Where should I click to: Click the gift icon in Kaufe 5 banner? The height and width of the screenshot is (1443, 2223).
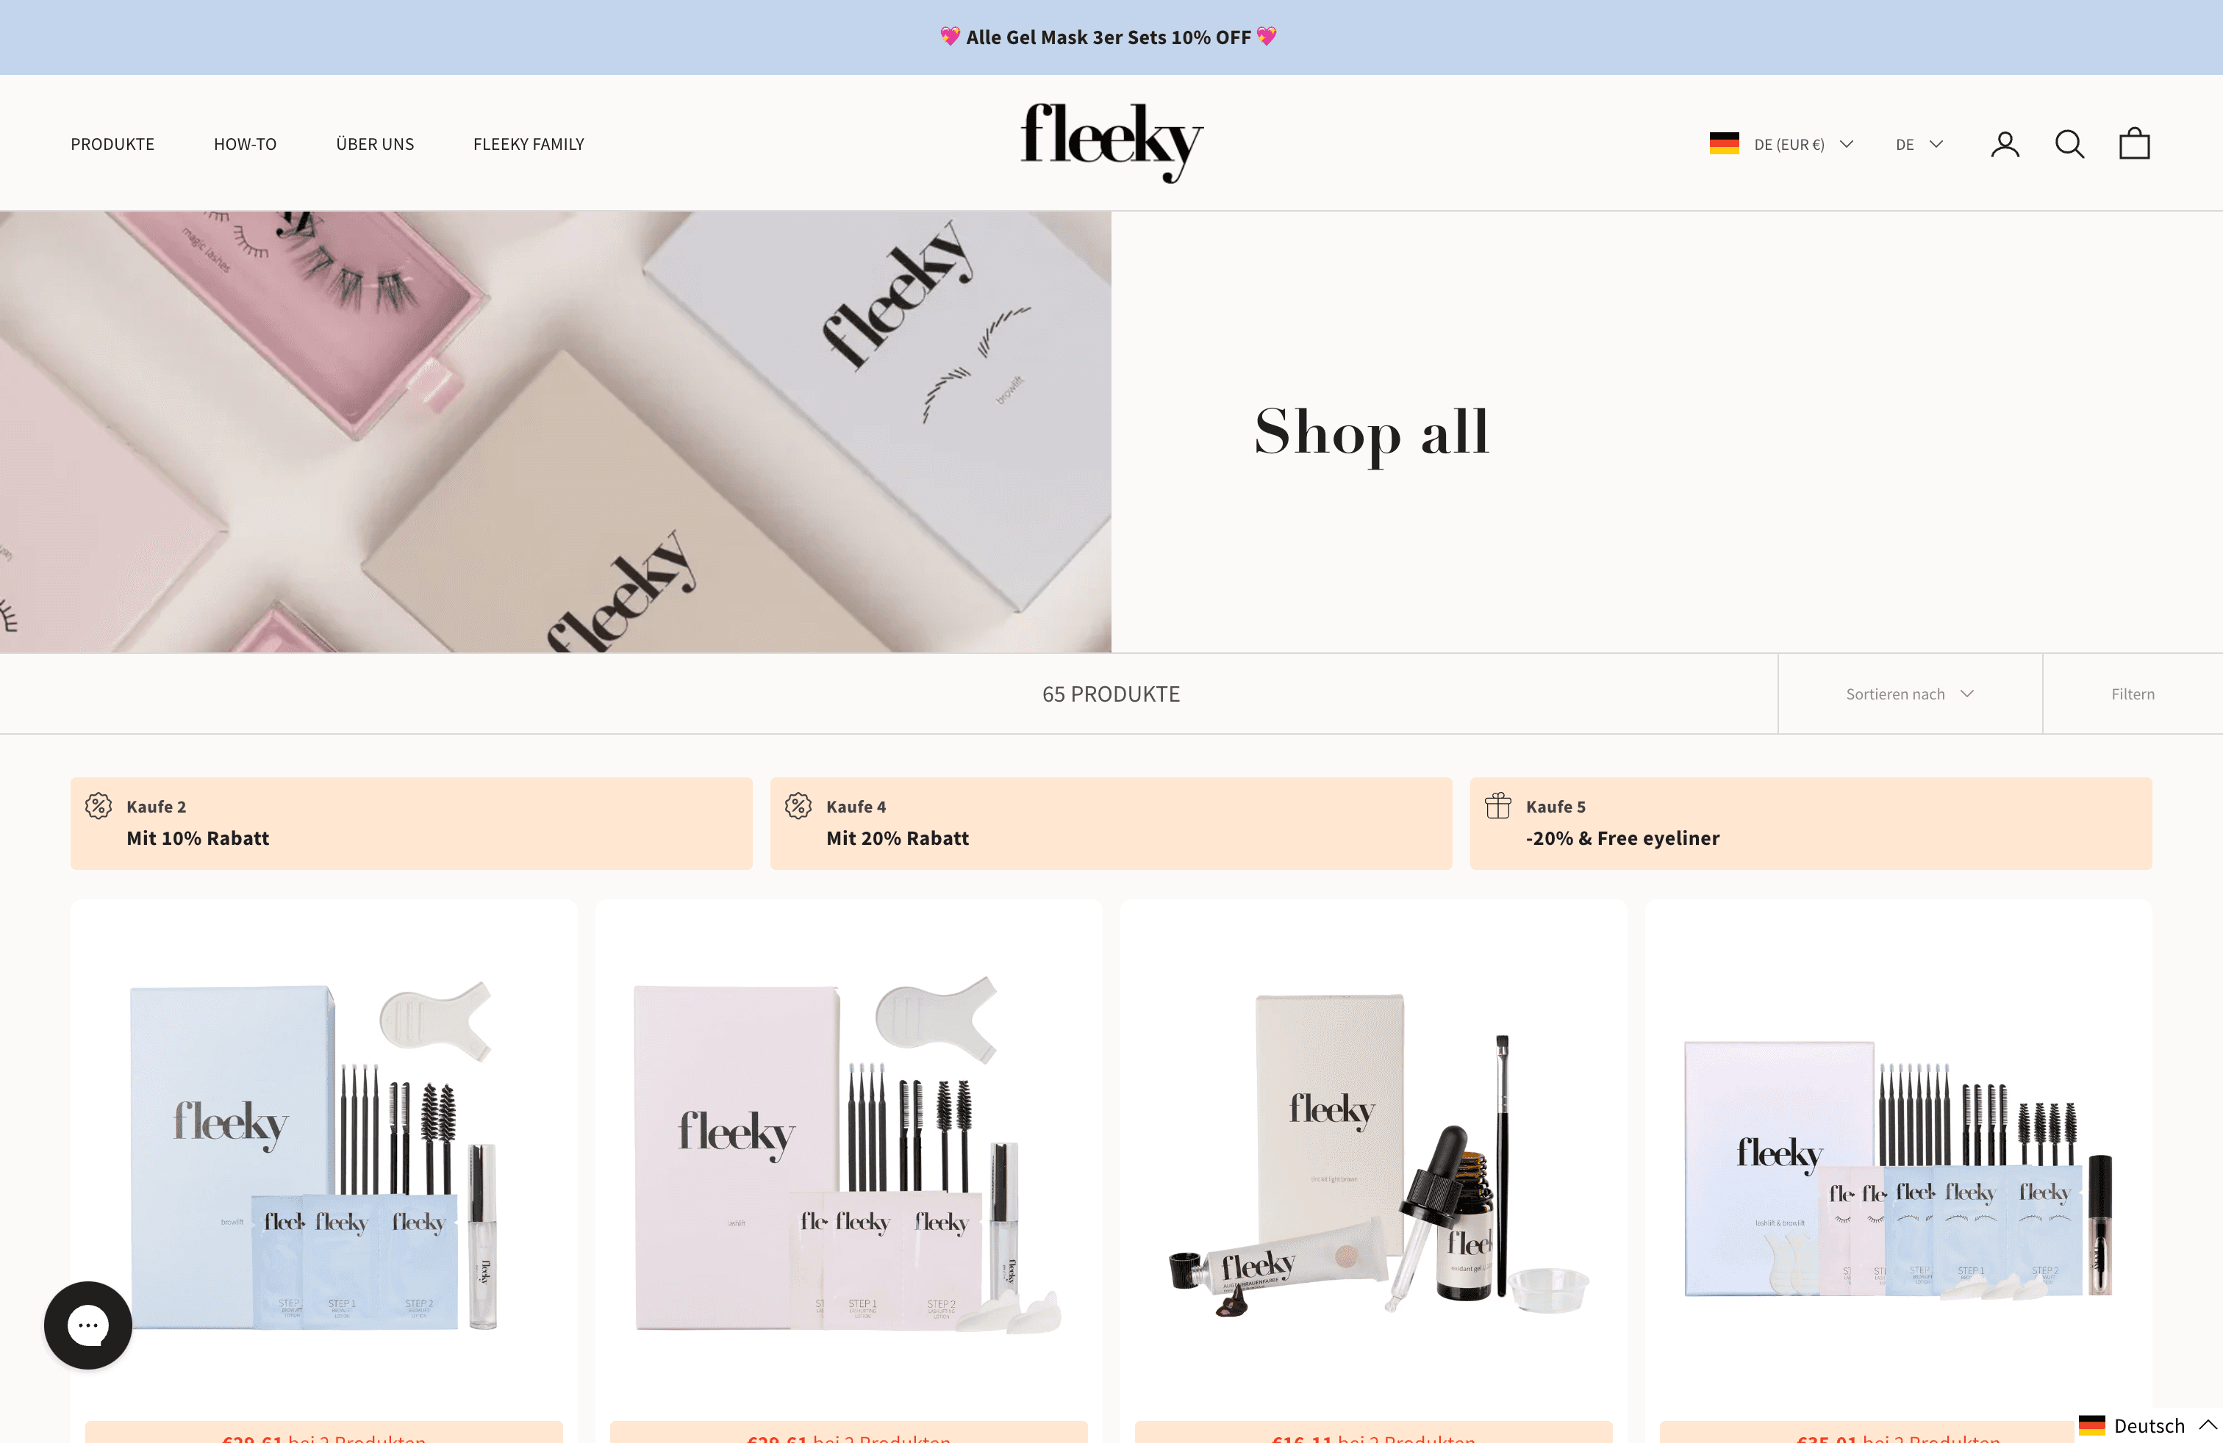[x=1497, y=805]
